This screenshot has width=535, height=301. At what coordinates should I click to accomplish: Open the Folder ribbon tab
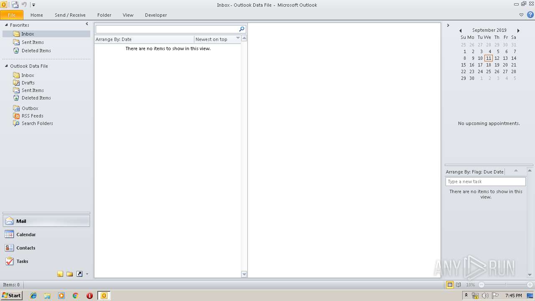[104, 15]
